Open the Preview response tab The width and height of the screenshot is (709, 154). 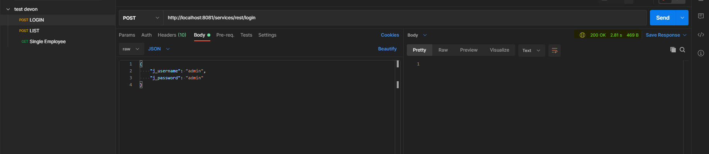click(x=469, y=50)
